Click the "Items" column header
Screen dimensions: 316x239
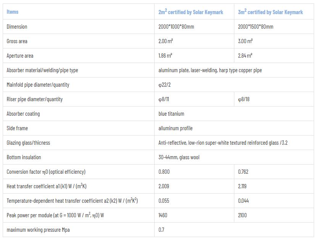[13, 12]
